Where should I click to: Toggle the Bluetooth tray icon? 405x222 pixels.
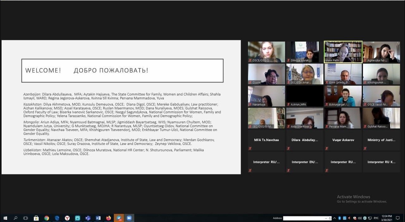point(340,218)
